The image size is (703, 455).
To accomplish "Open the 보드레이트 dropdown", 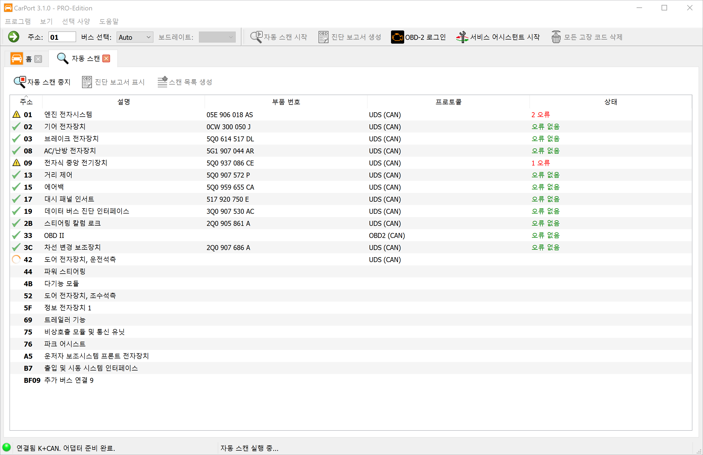I will pyautogui.click(x=217, y=37).
